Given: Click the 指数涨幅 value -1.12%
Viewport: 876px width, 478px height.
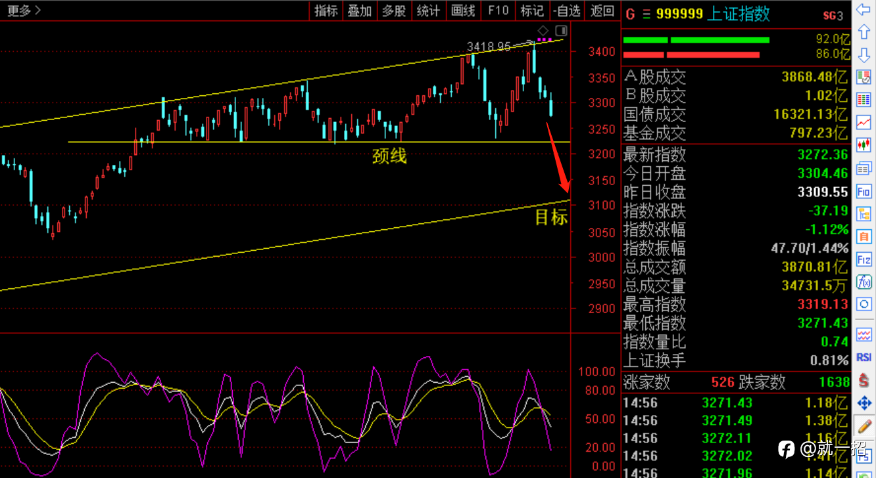Looking at the screenshot, I should coord(825,230).
